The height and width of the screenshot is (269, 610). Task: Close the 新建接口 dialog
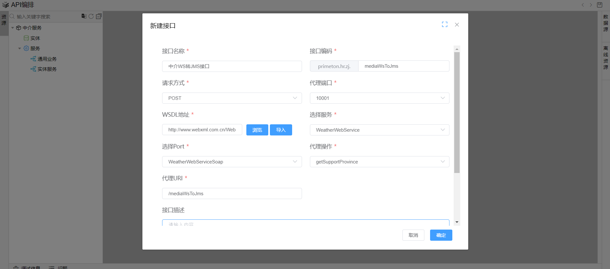pos(457,25)
